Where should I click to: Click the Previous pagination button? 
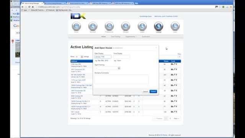(158, 118)
